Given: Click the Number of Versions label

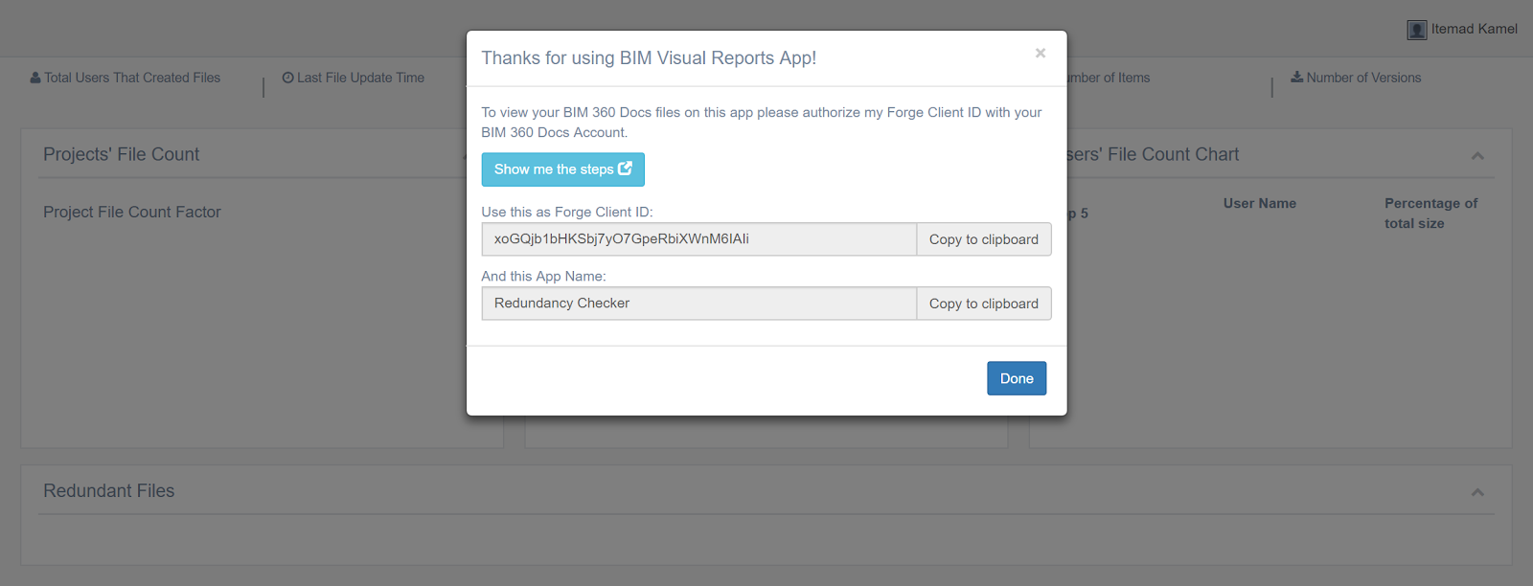Looking at the screenshot, I should pyautogui.click(x=1363, y=78).
